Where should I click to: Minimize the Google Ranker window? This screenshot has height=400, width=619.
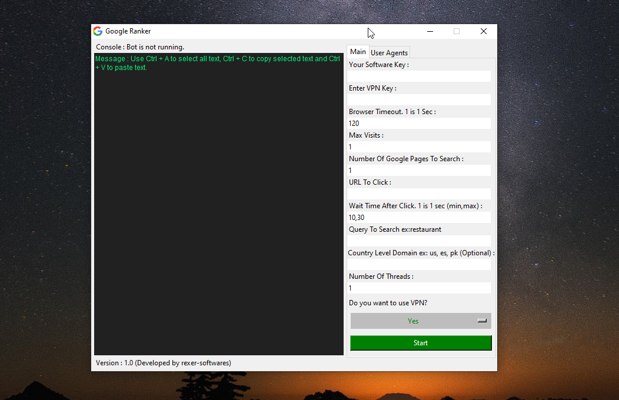pyautogui.click(x=430, y=31)
